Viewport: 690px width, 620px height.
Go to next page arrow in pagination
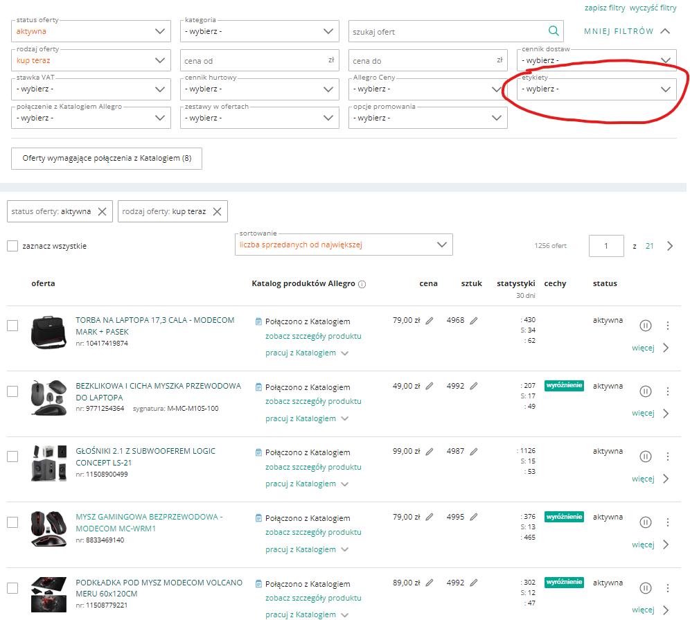669,246
